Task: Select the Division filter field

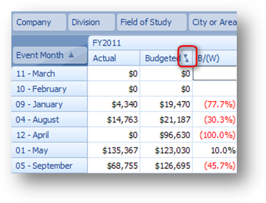Action: [x=91, y=22]
